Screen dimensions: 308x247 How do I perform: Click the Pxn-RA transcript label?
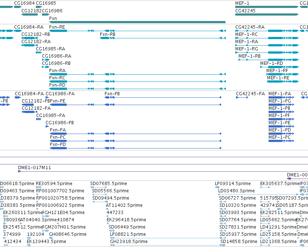pos(57,71)
